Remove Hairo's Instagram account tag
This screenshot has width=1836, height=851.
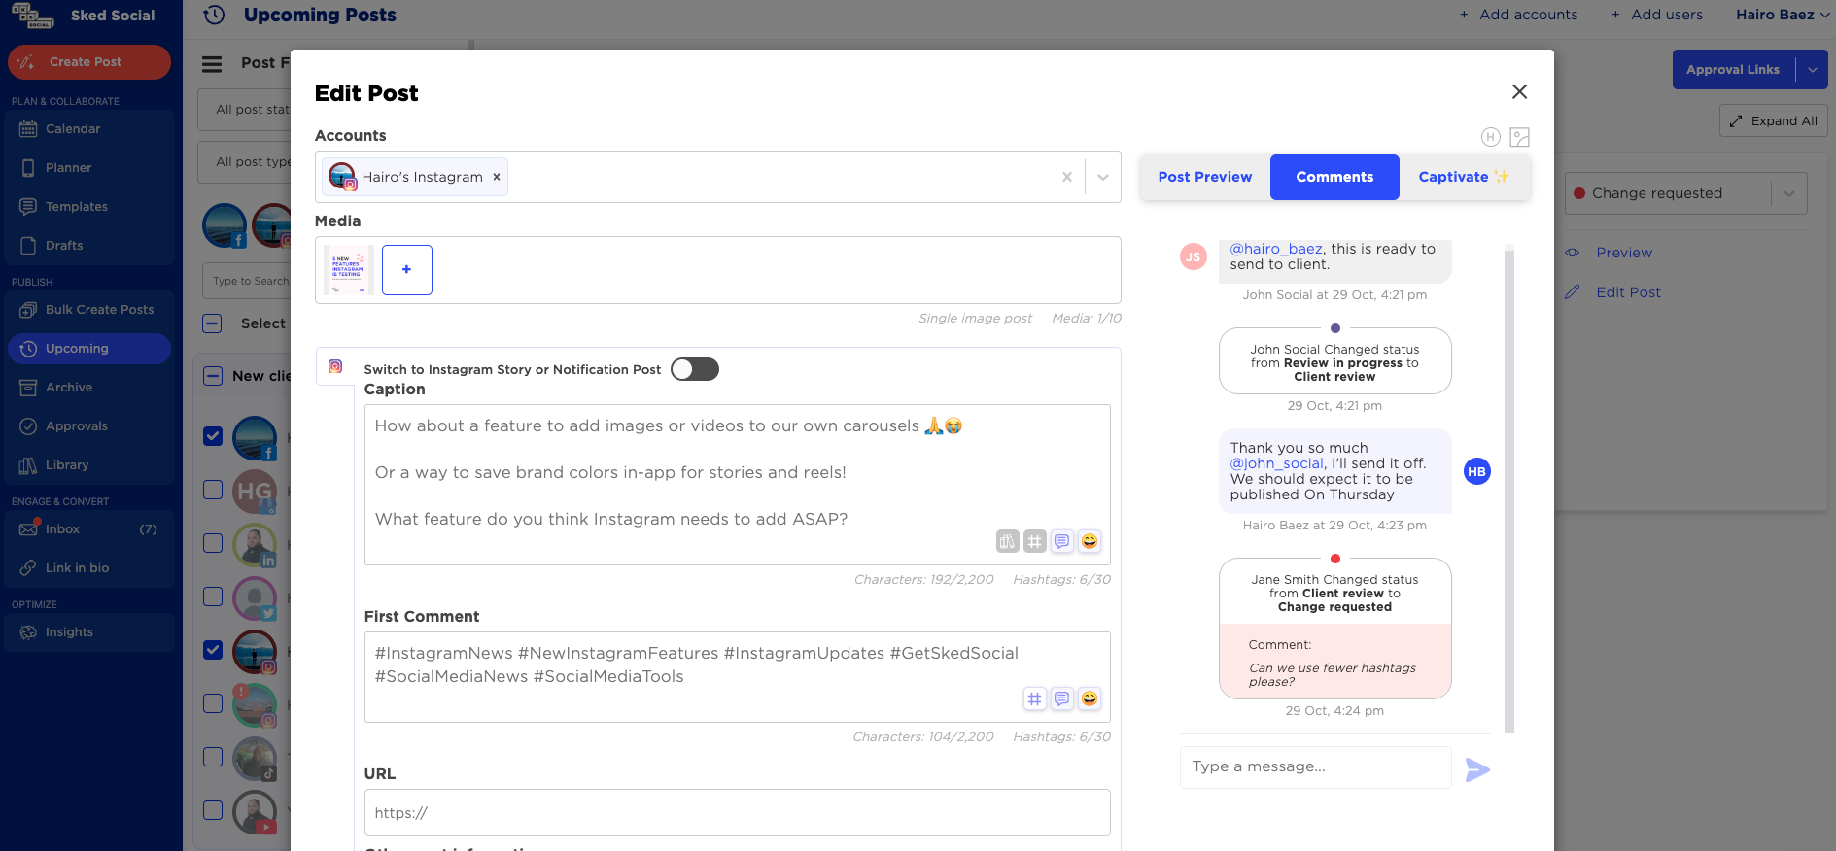tap(497, 177)
